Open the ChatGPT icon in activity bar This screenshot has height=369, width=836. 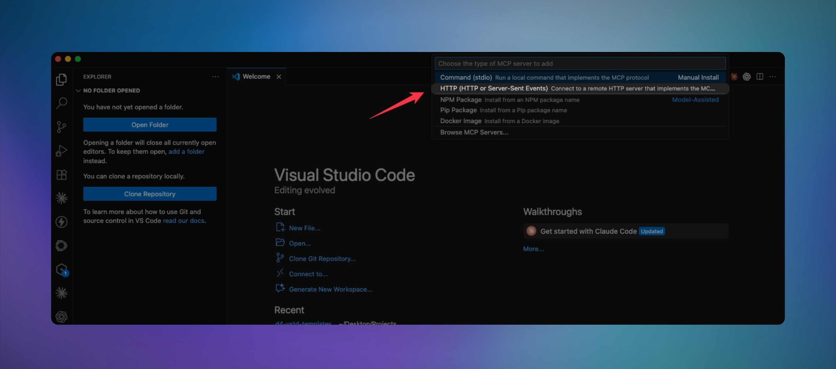61,316
